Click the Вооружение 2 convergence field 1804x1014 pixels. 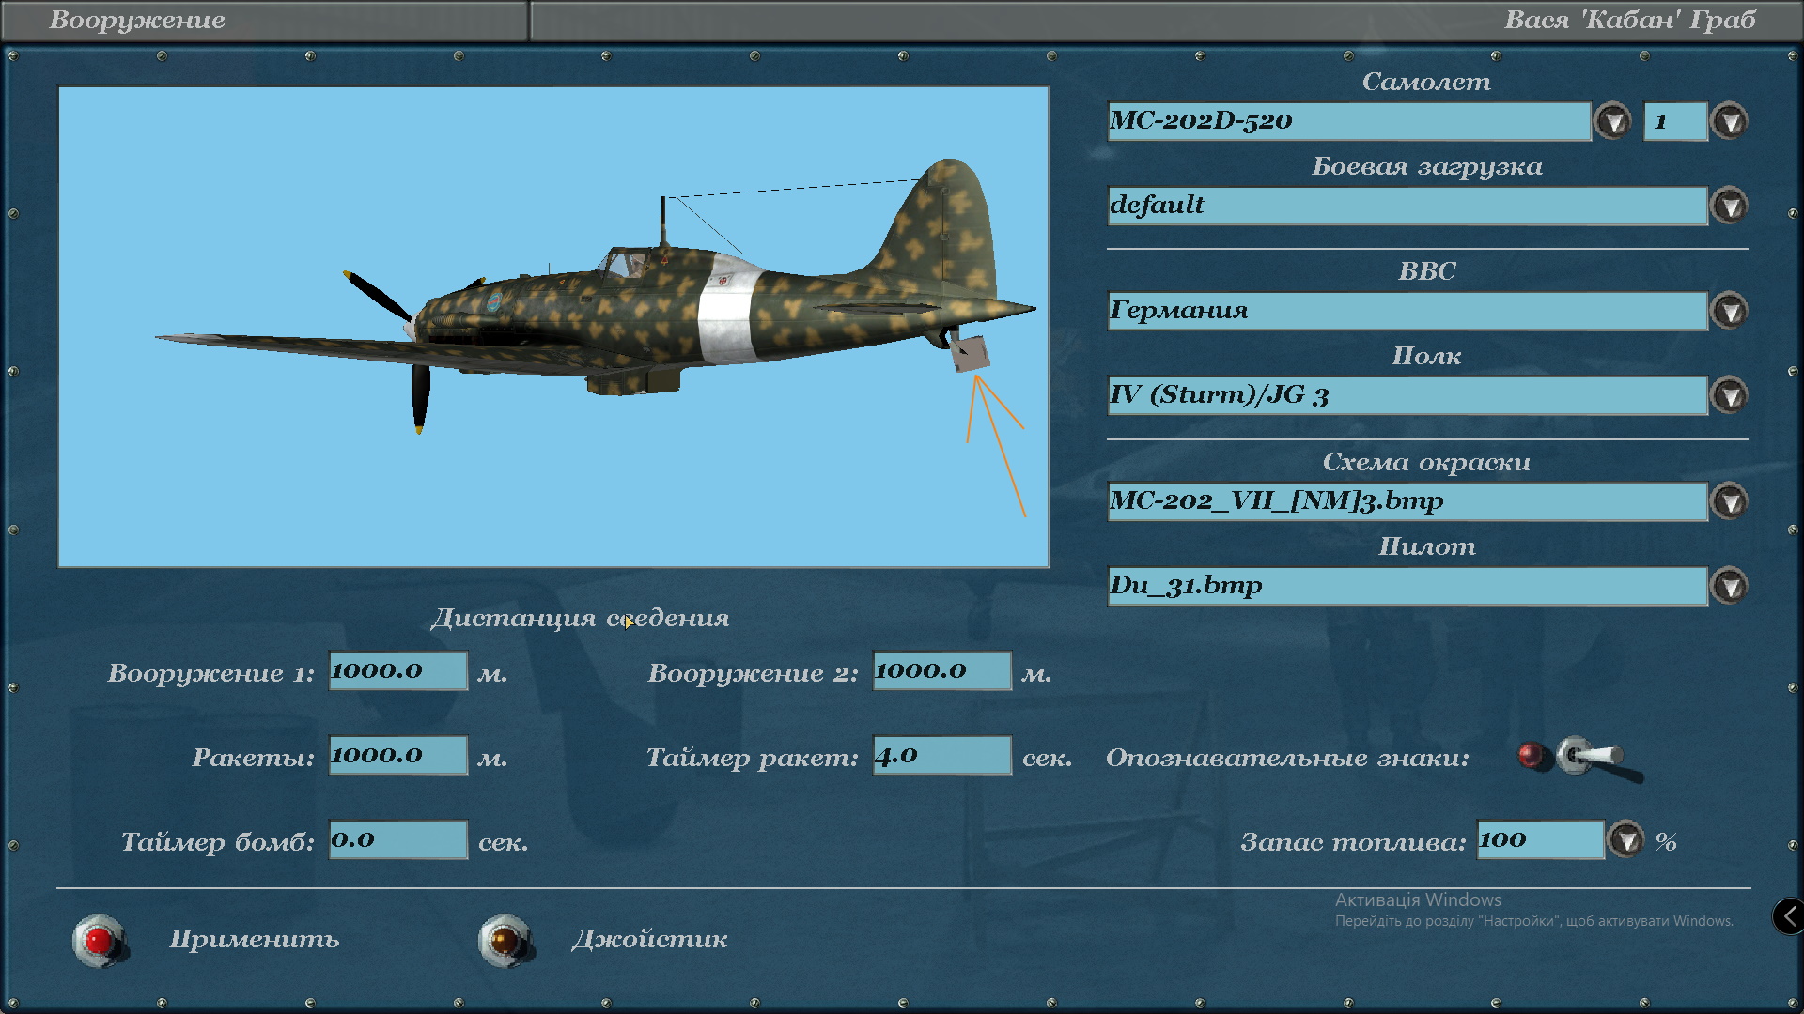(x=941, y=671)
